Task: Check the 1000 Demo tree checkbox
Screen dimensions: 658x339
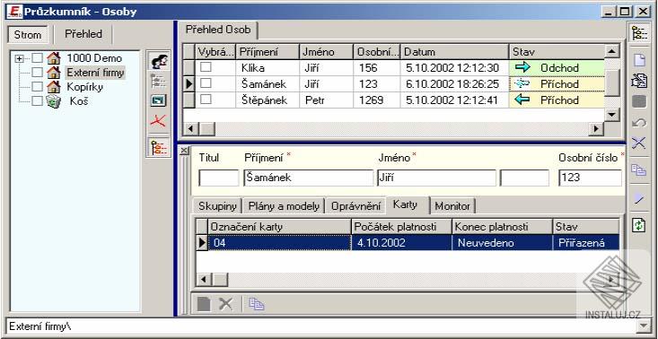Action: tap(38, 58)
